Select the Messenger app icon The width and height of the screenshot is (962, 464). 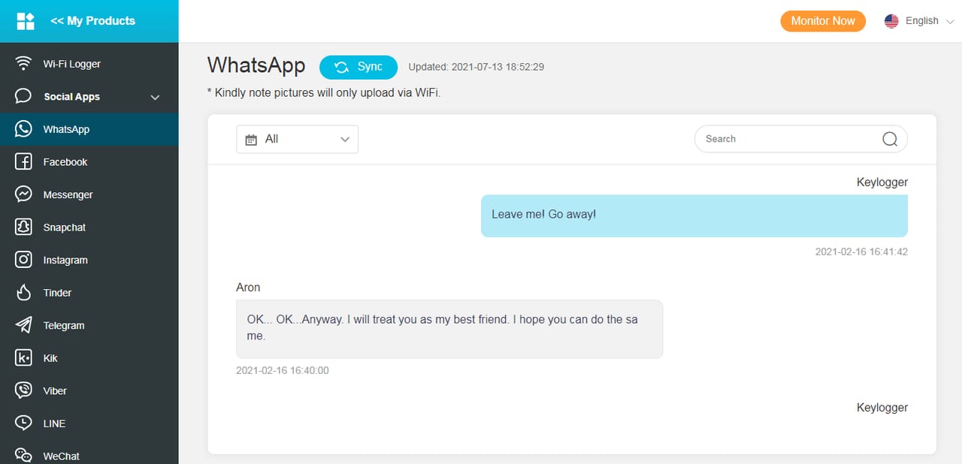[x=23, y=194]
